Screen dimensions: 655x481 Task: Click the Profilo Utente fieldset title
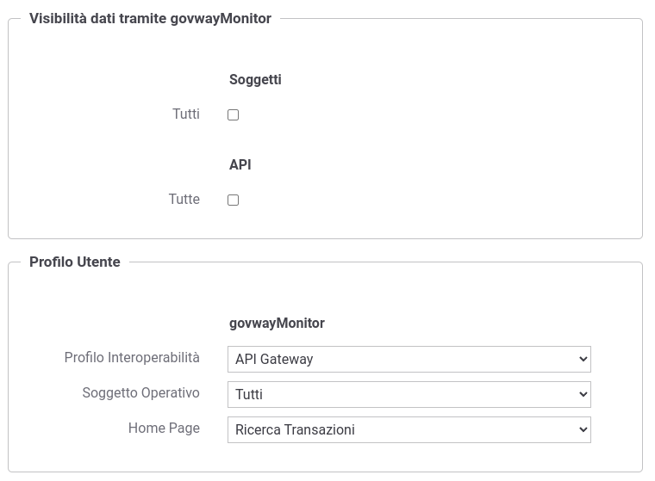pyautogui.click(x=75, y=262)
